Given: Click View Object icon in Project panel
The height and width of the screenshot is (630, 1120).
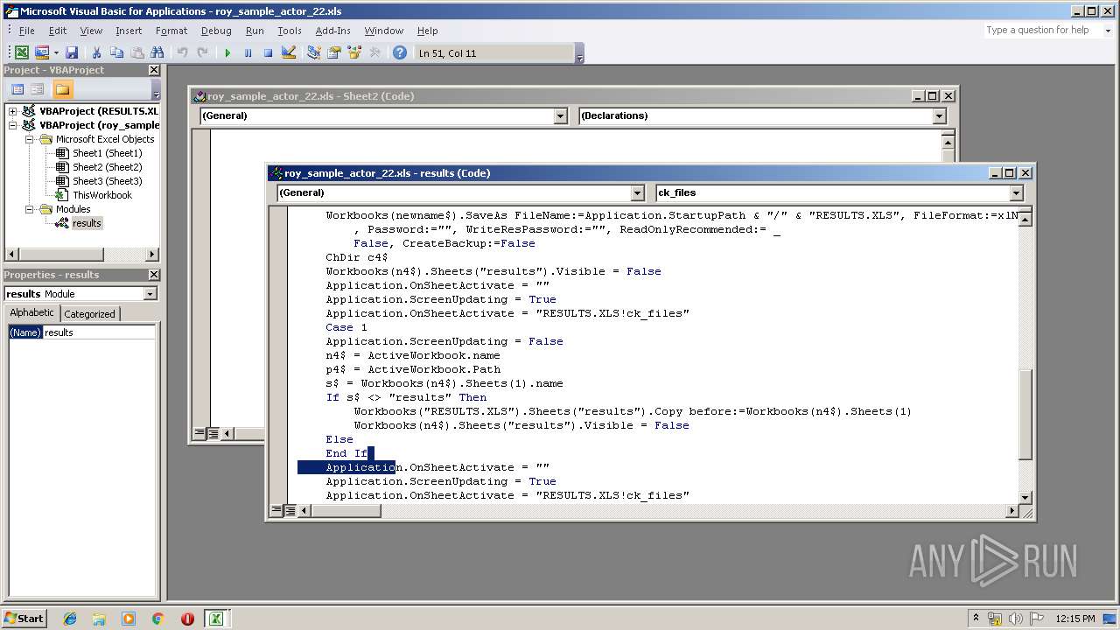Looking at the screenshot, I should tap(38, 89).
